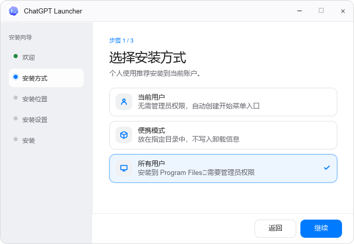Viewport: 354px width, 244px height.
Task: Click the 个人使用推荐安装到当前账户 description
Action: coord(155,73)
